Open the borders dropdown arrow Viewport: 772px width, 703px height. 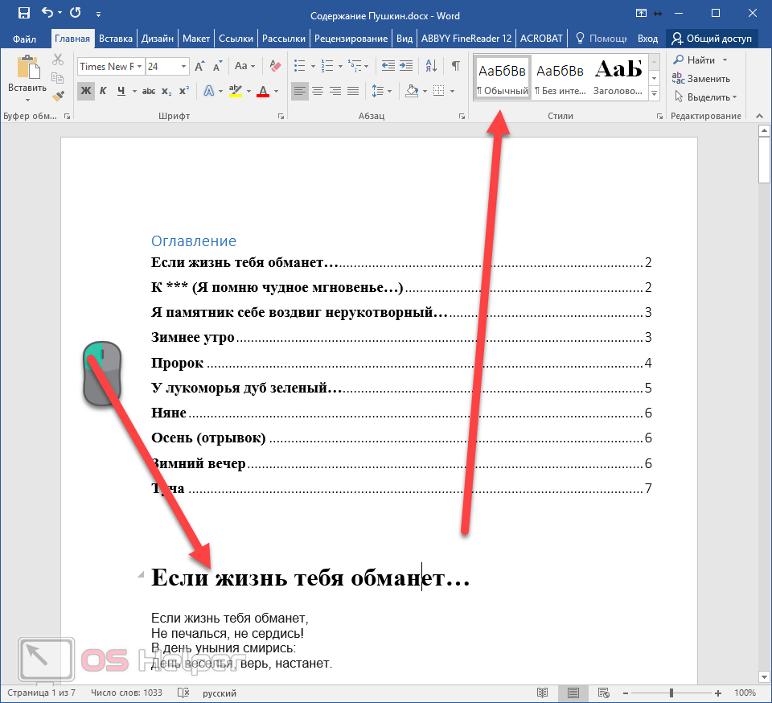coord(453,91)
